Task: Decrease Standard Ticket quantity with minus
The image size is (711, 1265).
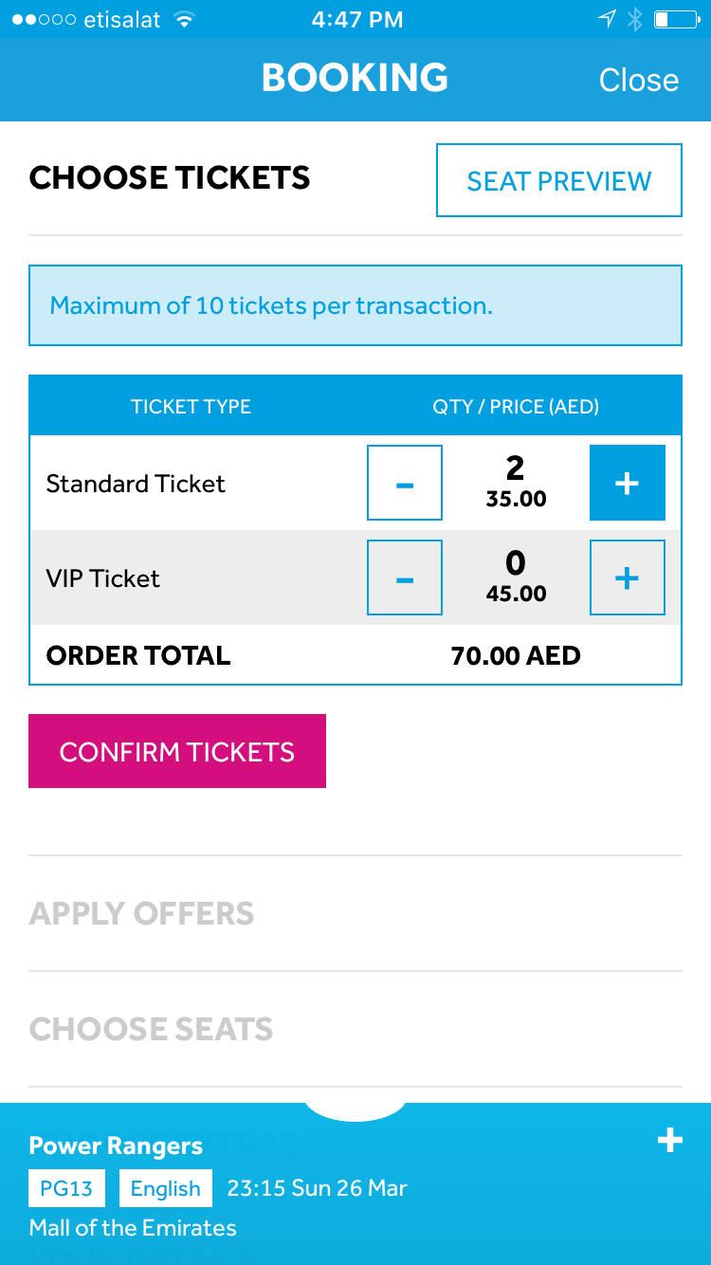Action: click(405, 483)
